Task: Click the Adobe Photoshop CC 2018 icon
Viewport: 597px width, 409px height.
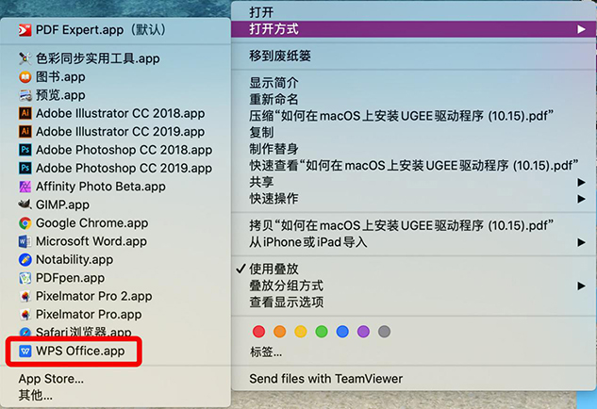Action: pyautogui.click(x=25, y=150)
